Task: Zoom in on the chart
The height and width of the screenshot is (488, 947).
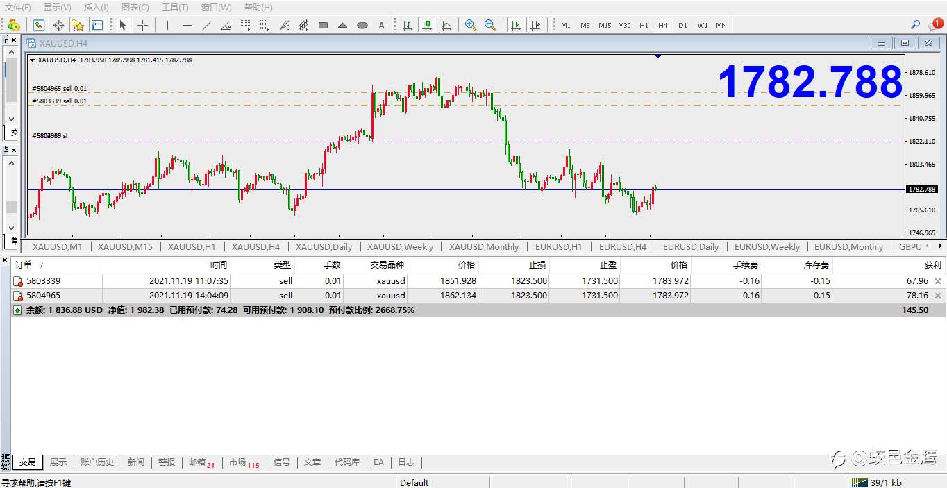Action: pyautogui.click(x=471, y=25)
